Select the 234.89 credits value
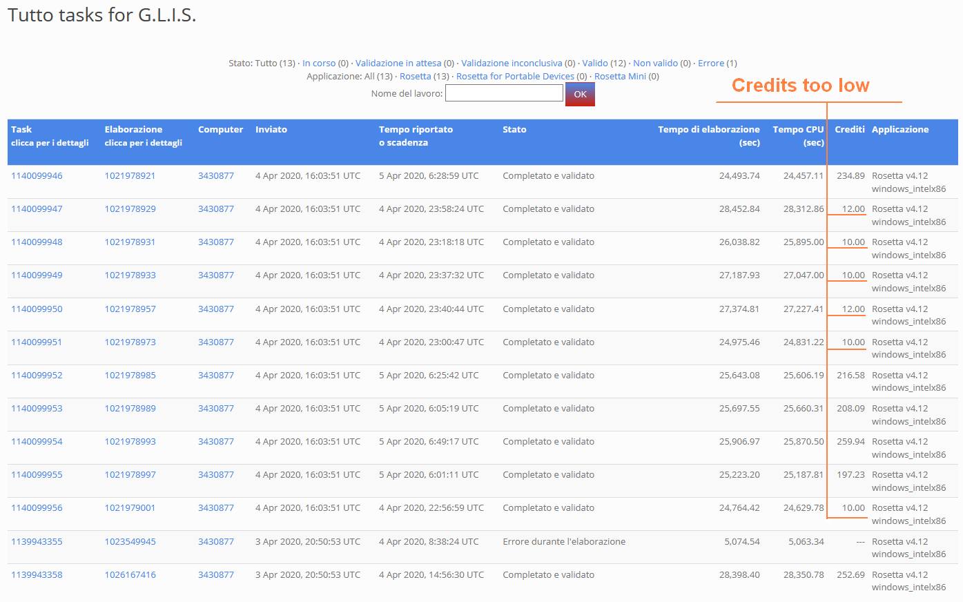This screenshot has height=602, width=963. coord(850,175)
